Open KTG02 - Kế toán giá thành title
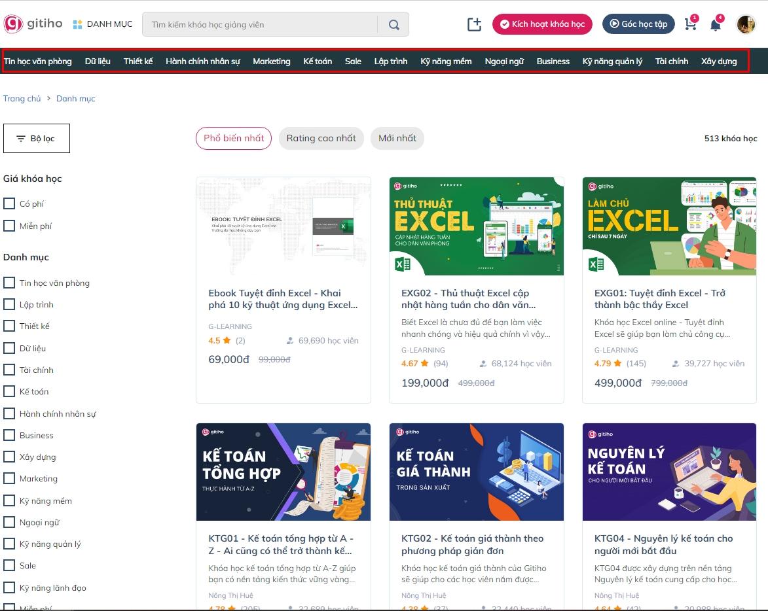The height and width of the screenshot is (611, 768). point(472,544)
